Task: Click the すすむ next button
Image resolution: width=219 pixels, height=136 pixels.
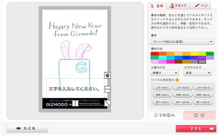Action: point(196,129)
